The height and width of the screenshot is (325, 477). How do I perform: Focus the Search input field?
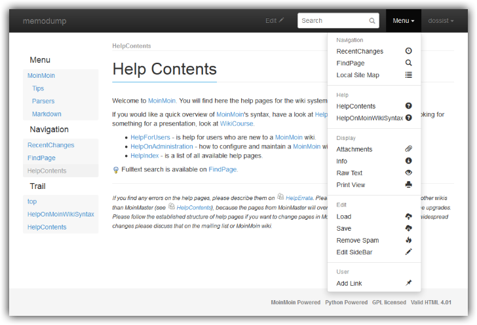pos(338,21)
